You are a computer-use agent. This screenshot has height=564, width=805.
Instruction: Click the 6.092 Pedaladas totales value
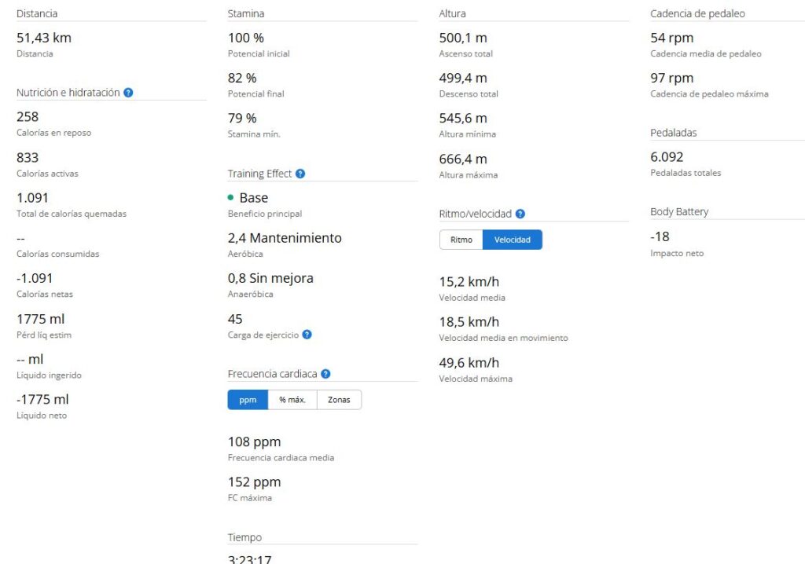pos(667,157)
